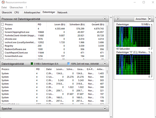Image resolution: width=156 pixels, height=118 pixels.
Task: Click the Datenträger "0" (C:) graph
Action: coord(133,64)
